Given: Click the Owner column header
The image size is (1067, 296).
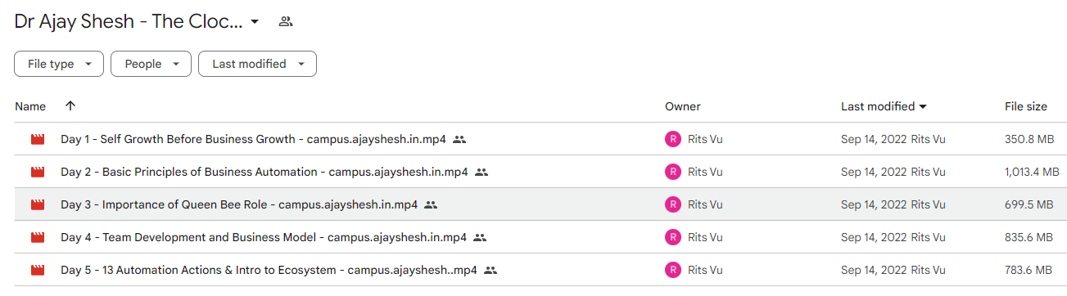Looking at the screenshot, I should [x=682, y=106].
